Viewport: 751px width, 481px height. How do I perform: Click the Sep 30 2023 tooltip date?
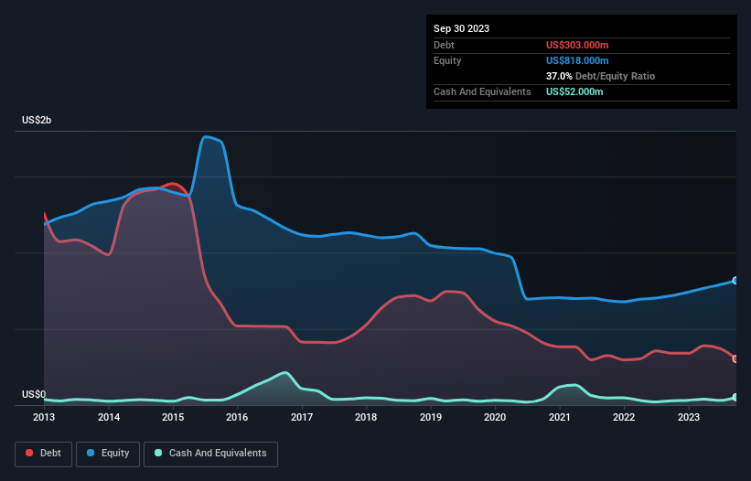[461, 28]
